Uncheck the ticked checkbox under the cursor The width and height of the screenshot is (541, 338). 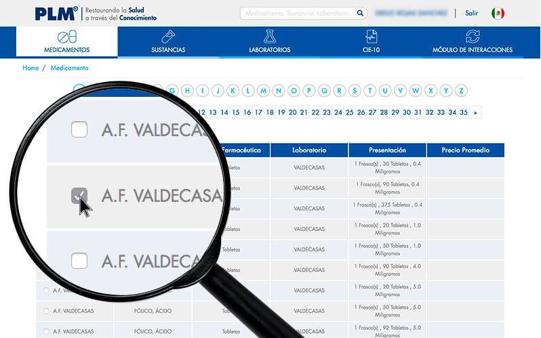coord(79,196)
